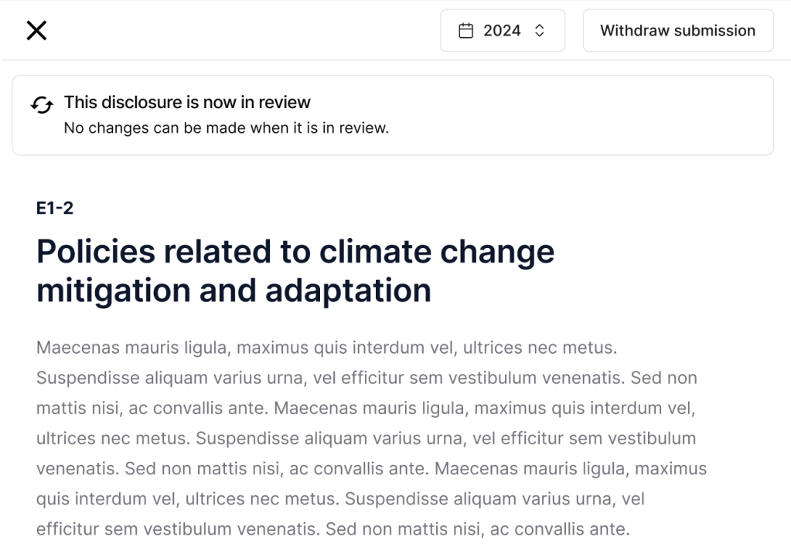Open the 2024 year selector

point(503,31)
